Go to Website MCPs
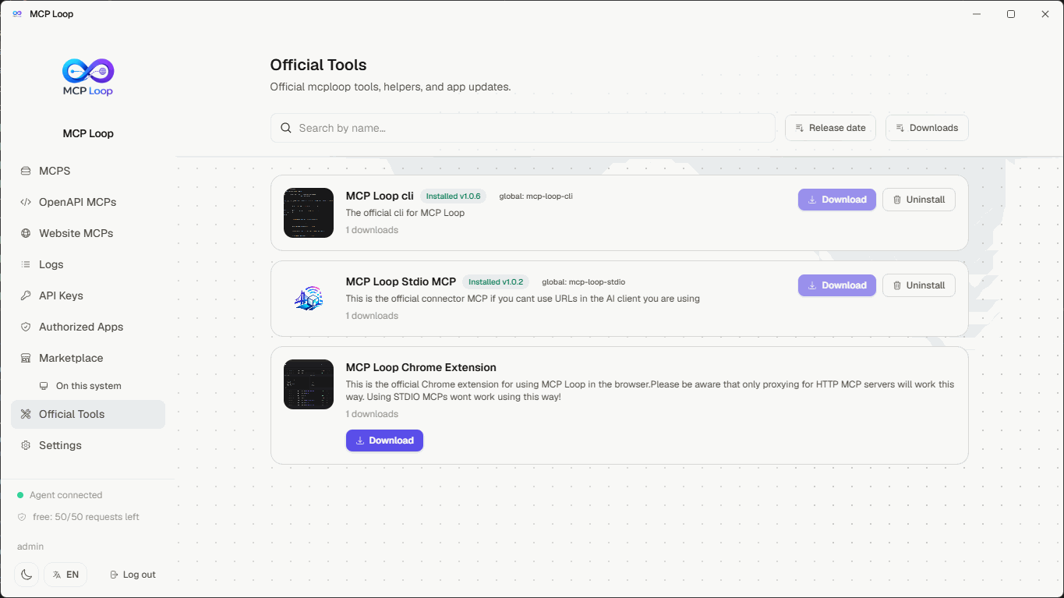The image size is (1064, 598). coord(88,233)
